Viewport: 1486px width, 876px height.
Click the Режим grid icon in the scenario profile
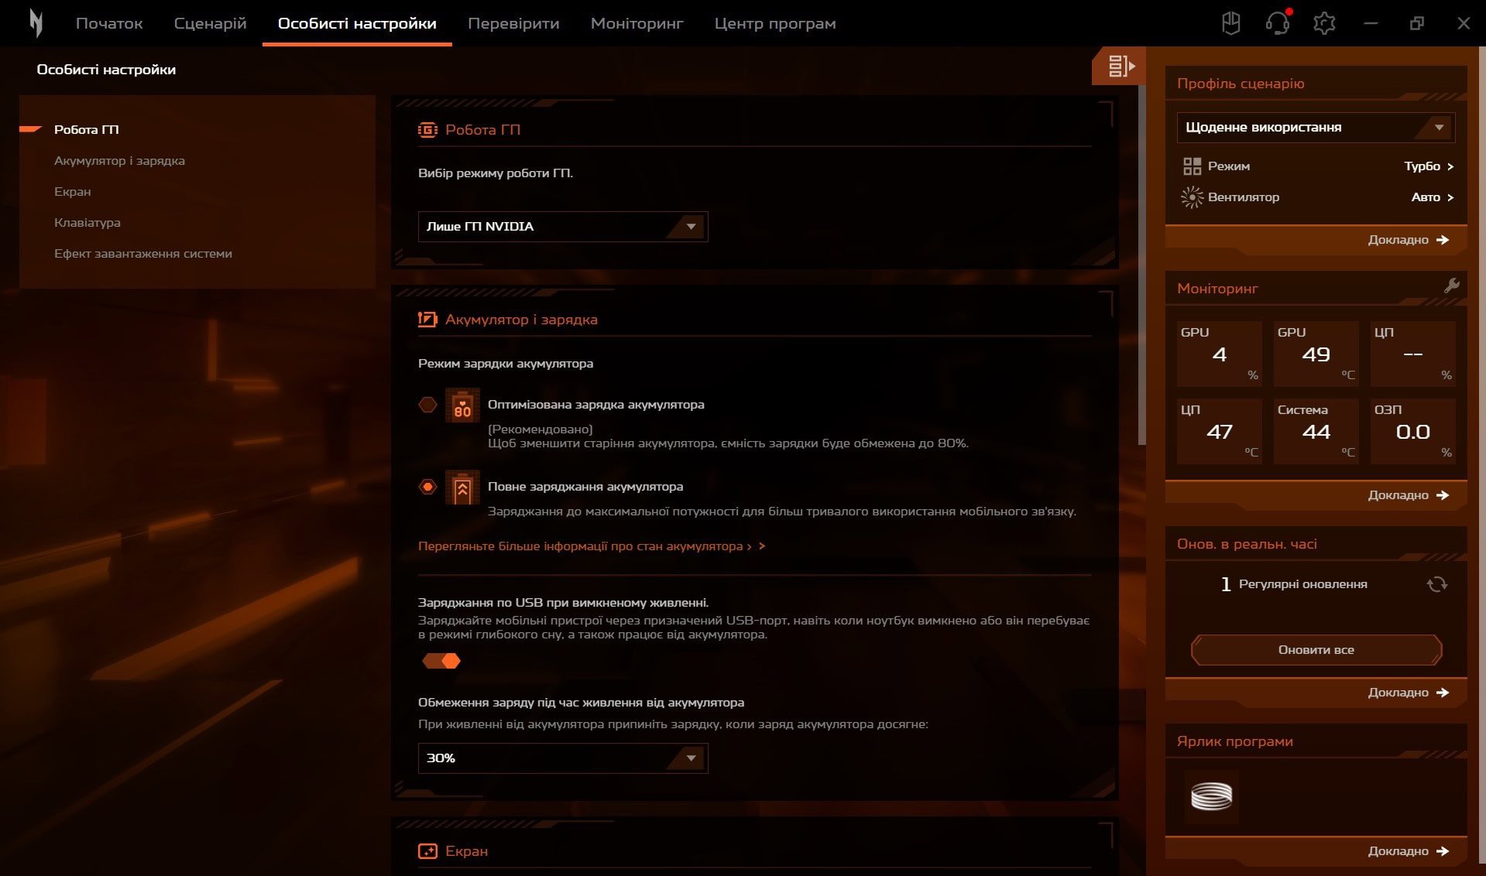(1192, 166)
